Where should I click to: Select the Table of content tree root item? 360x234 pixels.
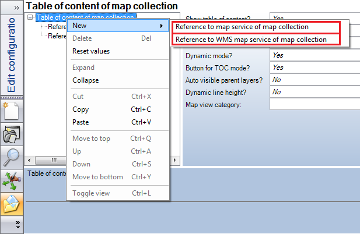tap(86, 17)
